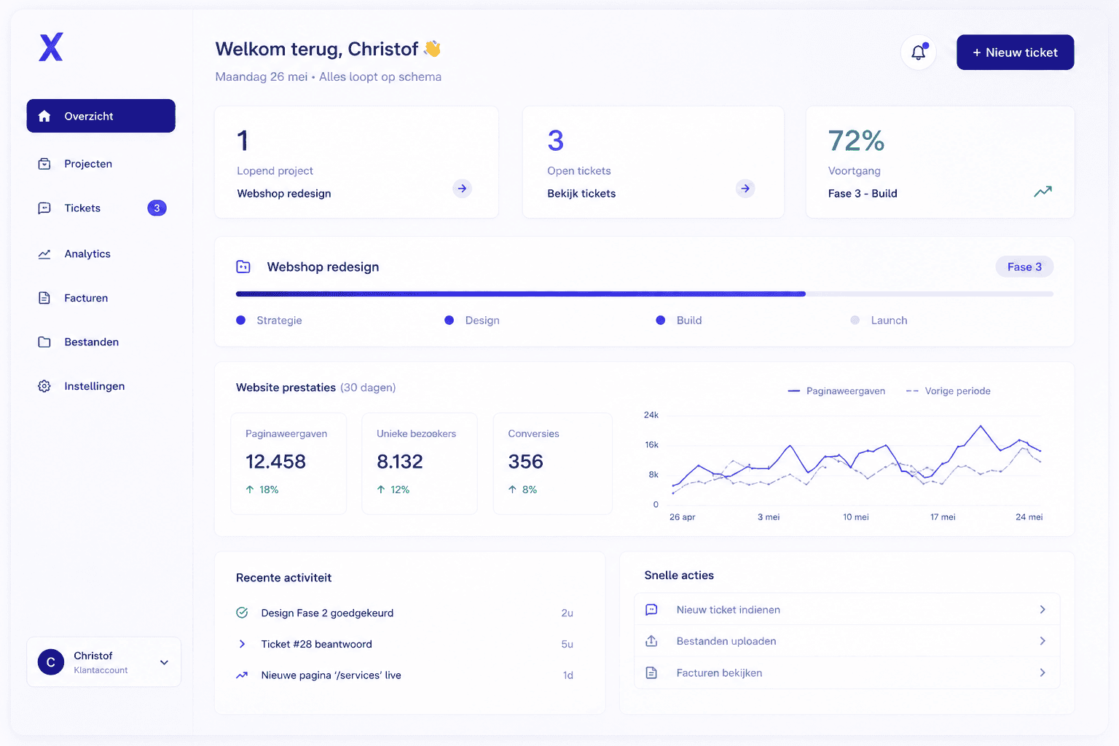The width and height of the screenshot is (1119, 746).
Task: Click the Design phase dot
Action: (449, 321)
